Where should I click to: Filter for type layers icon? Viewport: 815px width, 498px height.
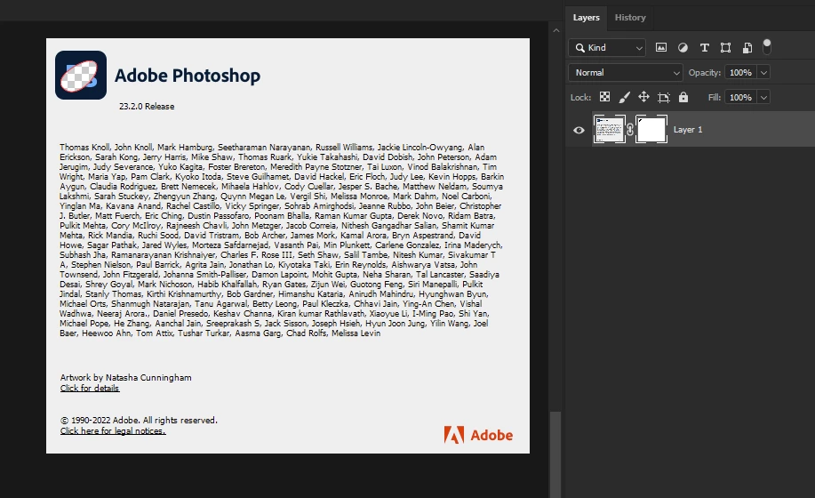(704, 48)
